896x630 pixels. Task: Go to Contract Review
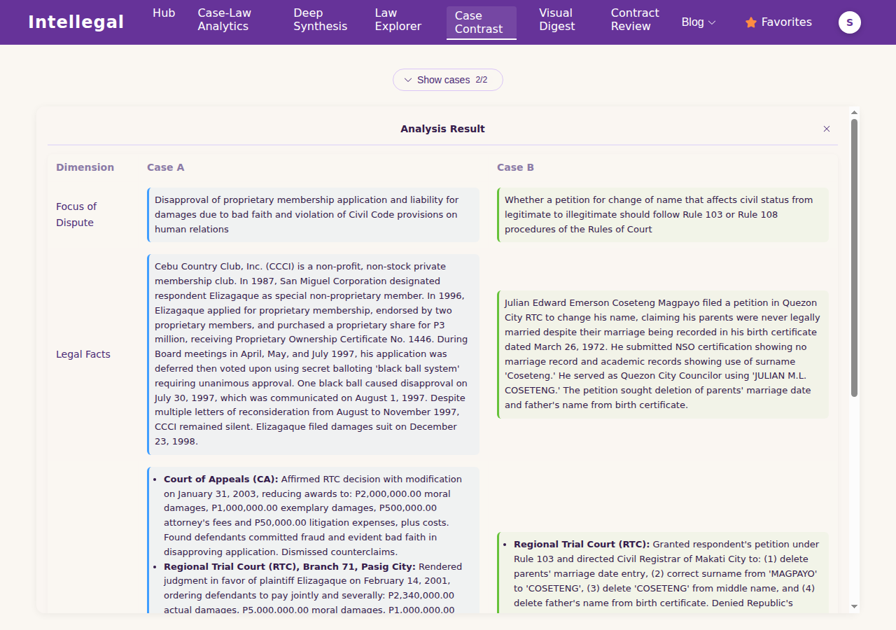pos(635,20)
